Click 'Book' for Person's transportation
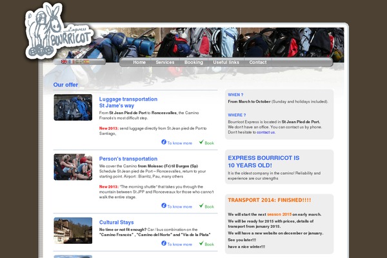Viewport: 387px width, 258px height. 209,206
